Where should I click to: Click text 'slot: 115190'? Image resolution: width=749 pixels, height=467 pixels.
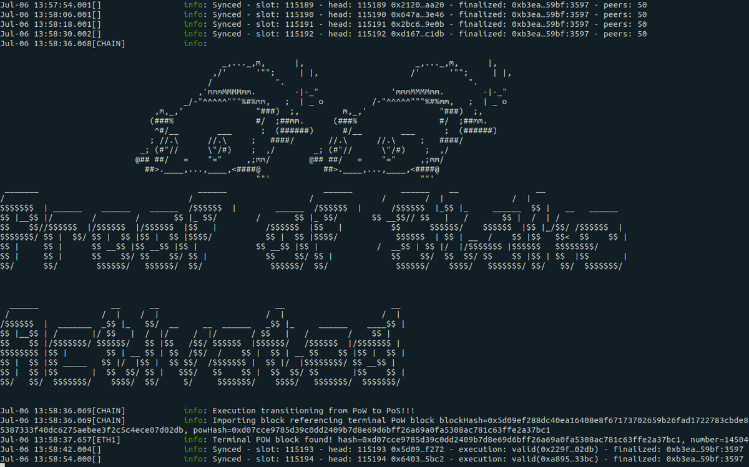285,14
